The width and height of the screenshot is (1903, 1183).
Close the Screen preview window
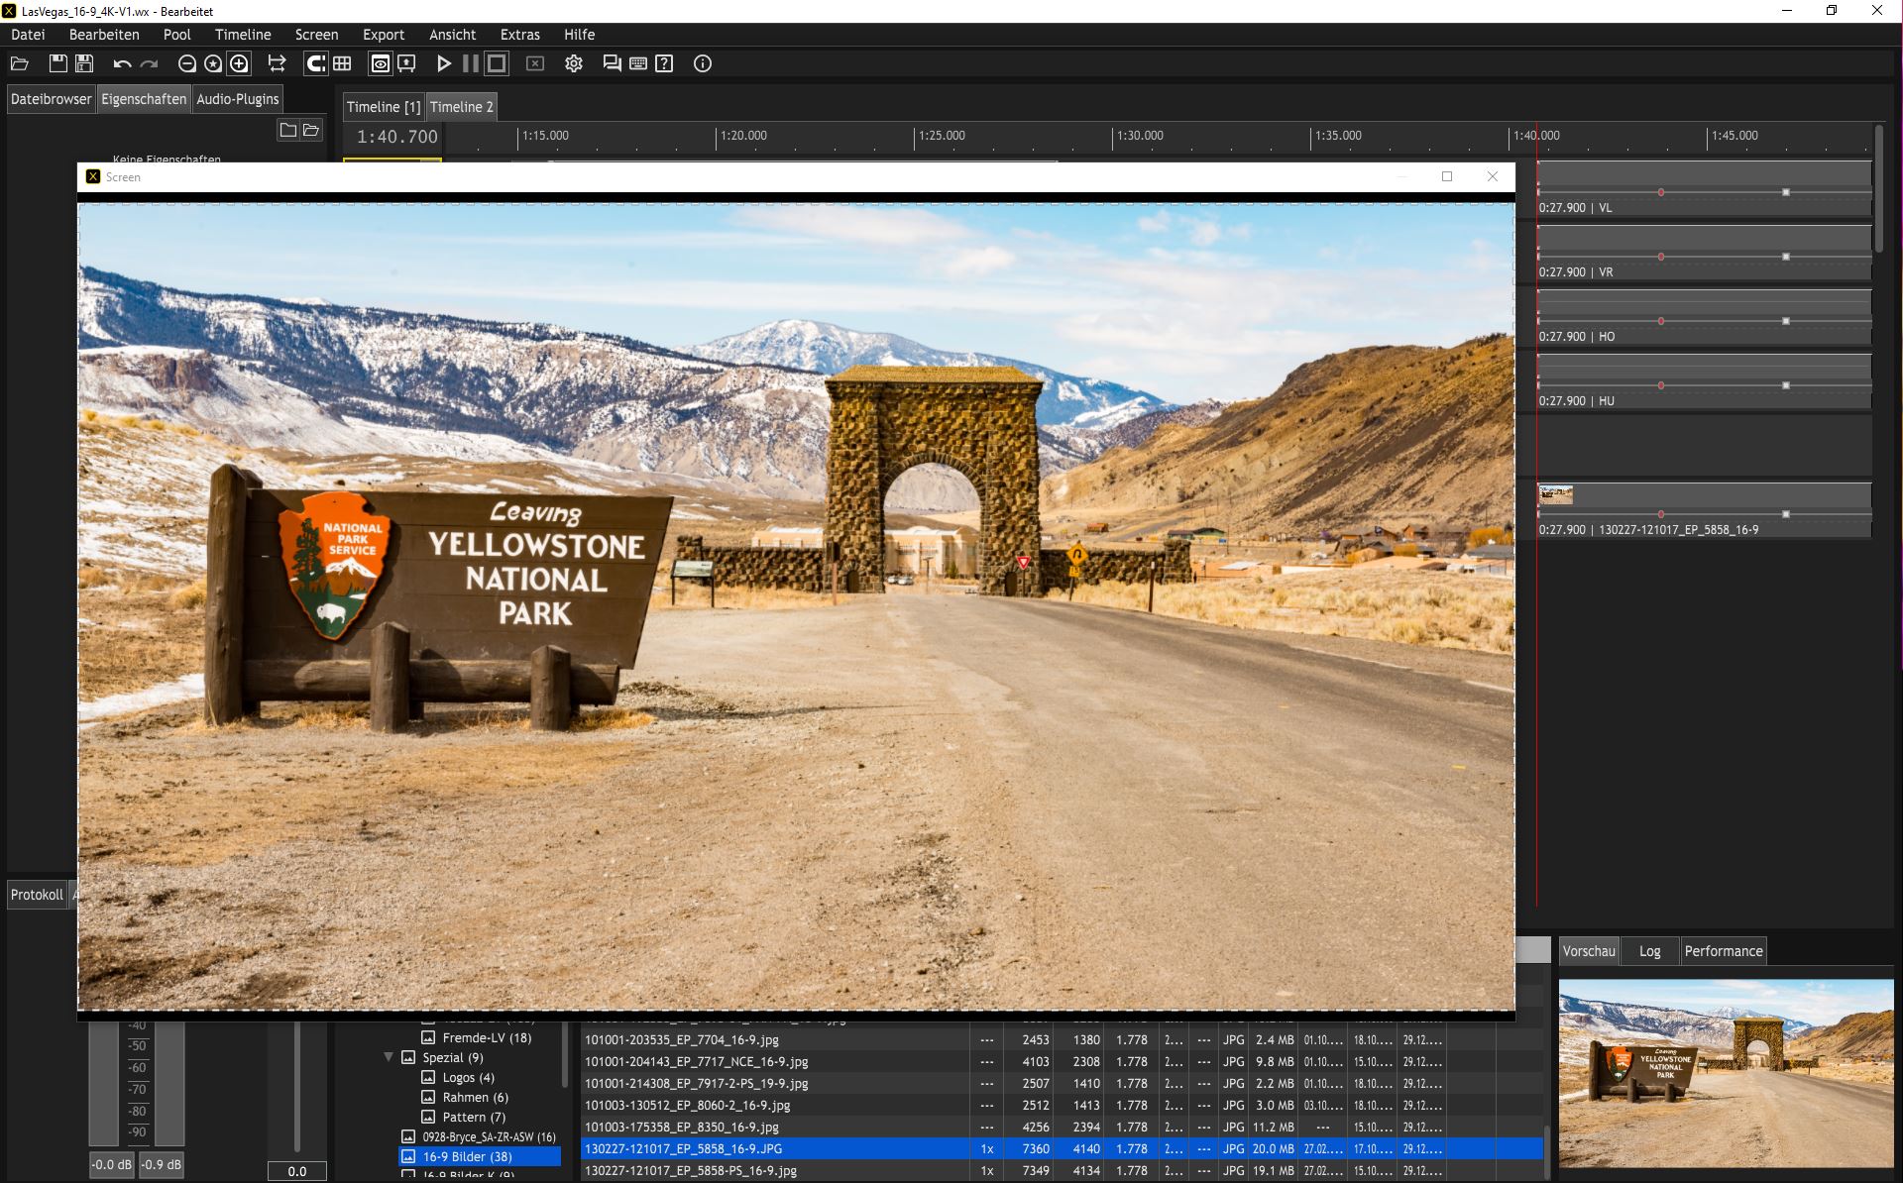(x=1493, y=176)
